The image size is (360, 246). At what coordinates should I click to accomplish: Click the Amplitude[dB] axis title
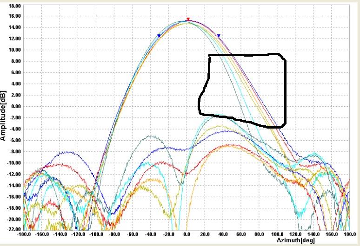[x=3, y=116]
